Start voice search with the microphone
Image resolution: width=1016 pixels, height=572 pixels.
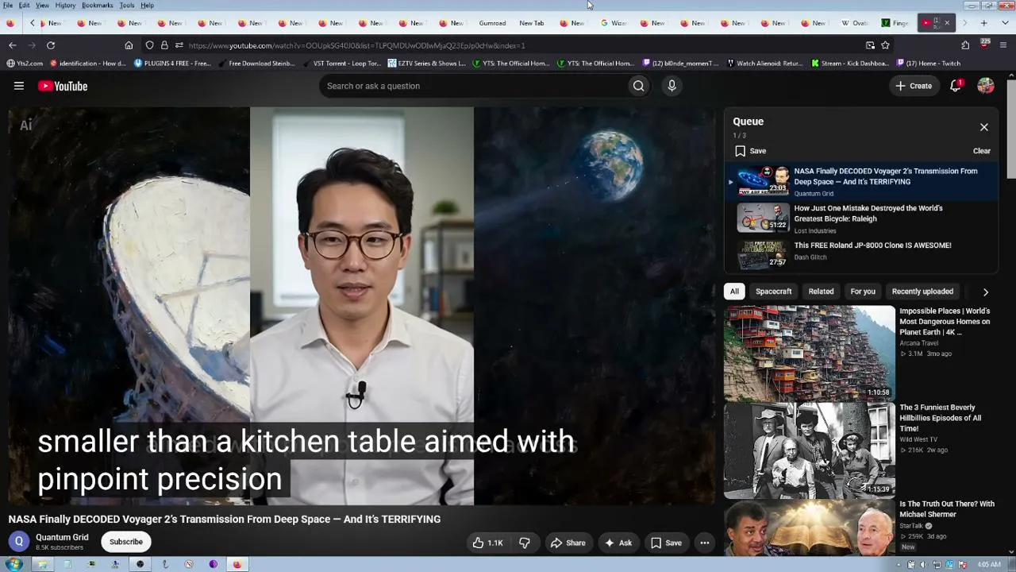click(x=672, y=86)
